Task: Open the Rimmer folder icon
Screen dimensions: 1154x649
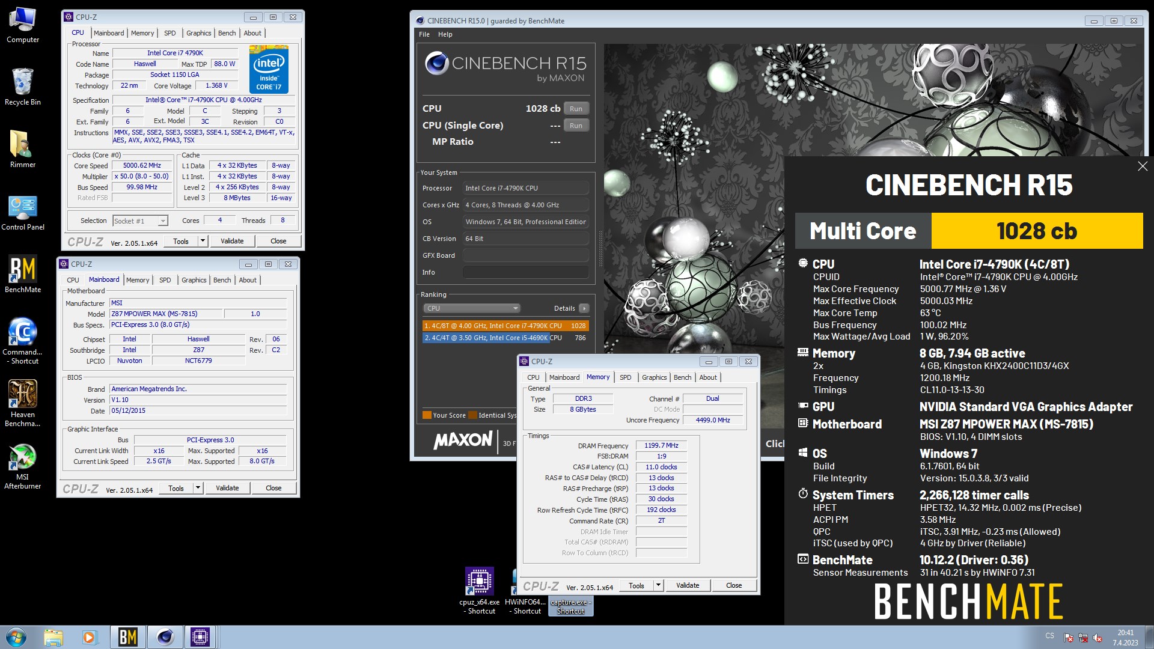Action: coord(23,150)
